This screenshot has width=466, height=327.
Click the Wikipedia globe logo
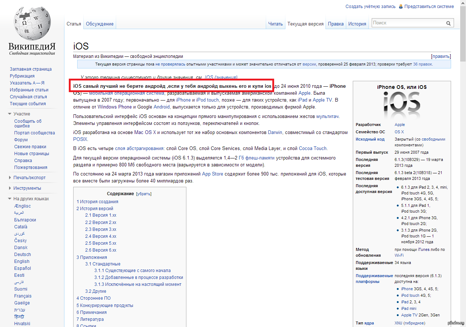pyautogui.click(x=32, y=23)
